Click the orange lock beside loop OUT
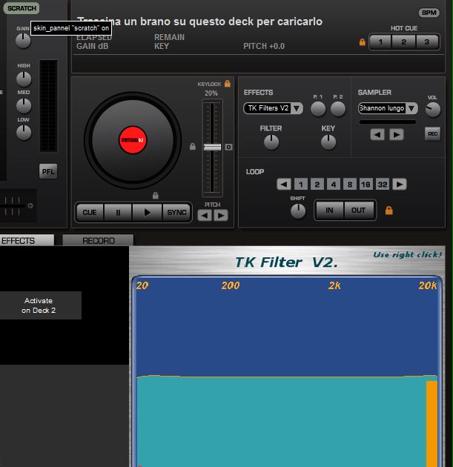 [x=388, y=211]
